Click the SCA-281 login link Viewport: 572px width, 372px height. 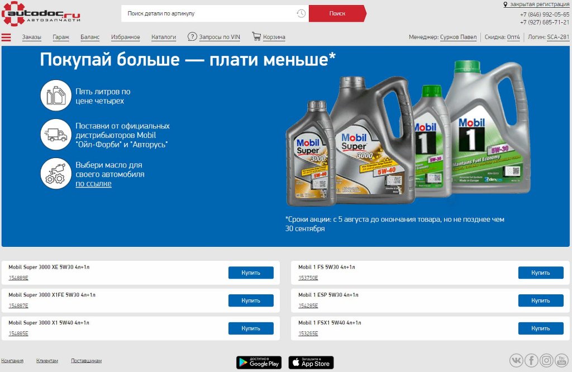point(558,37)
